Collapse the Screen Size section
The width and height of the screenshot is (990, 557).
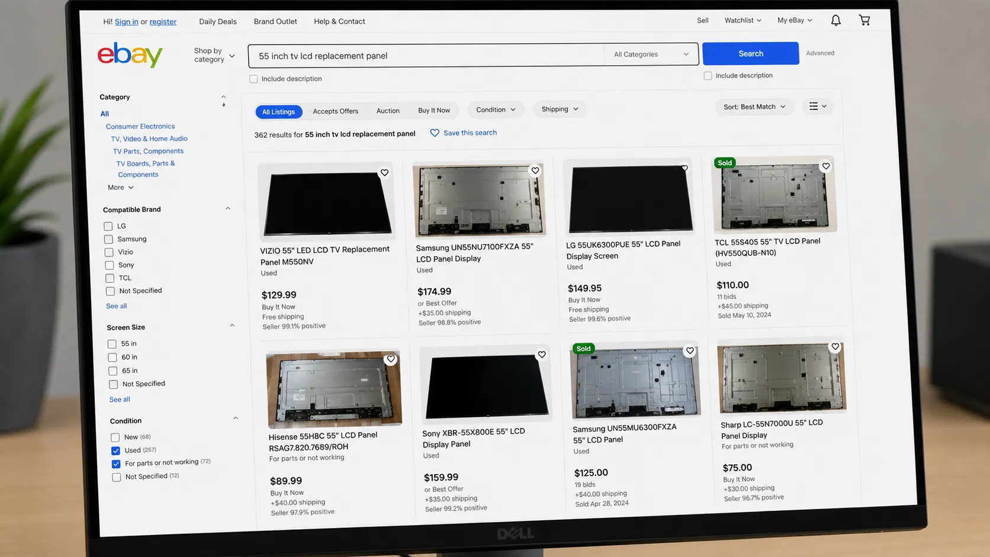232,325
